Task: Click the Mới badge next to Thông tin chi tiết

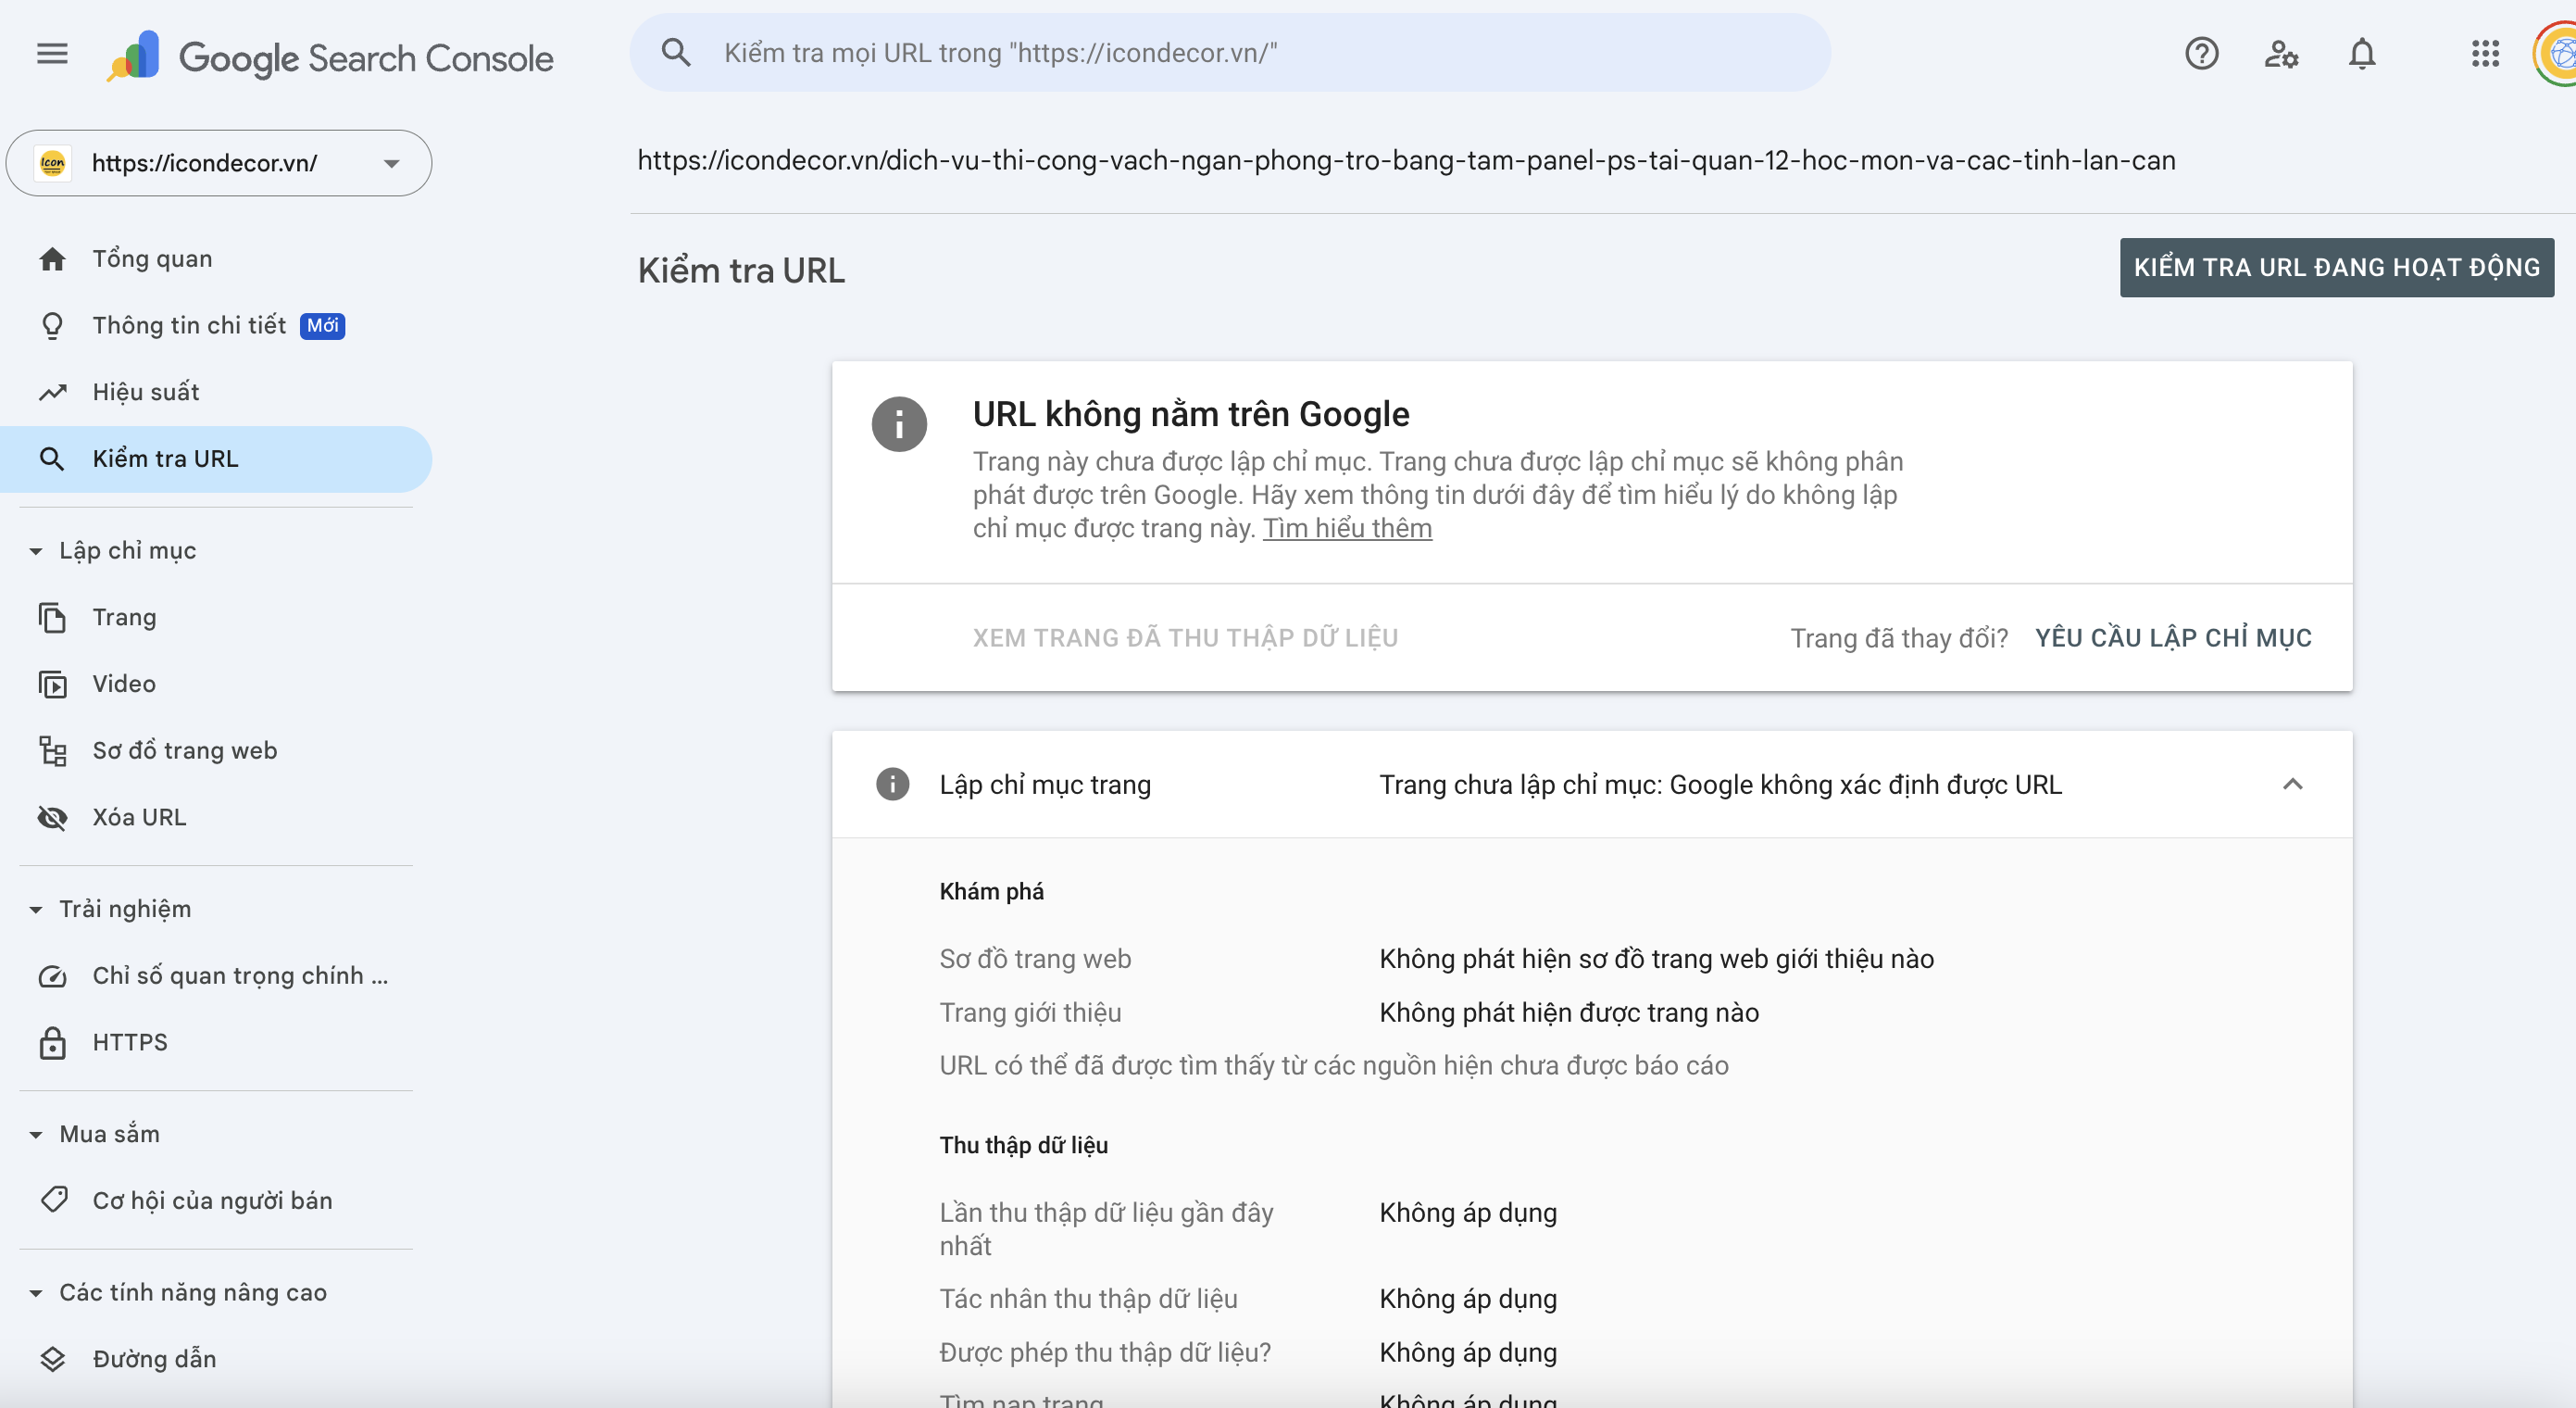Action: point(322,326)
